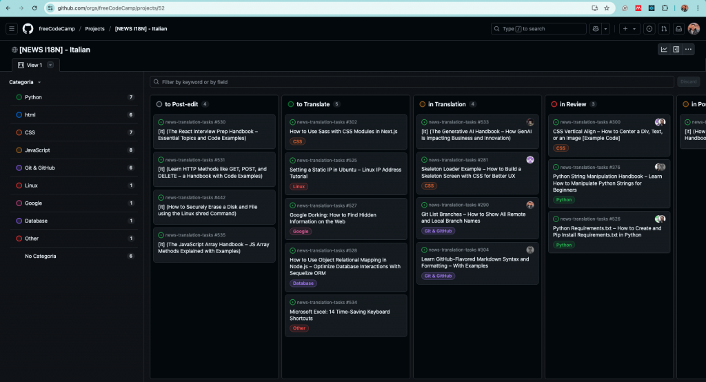Filter by the CSS category
This screenshot has width=706, height=382.
click(x=74, y=132)
